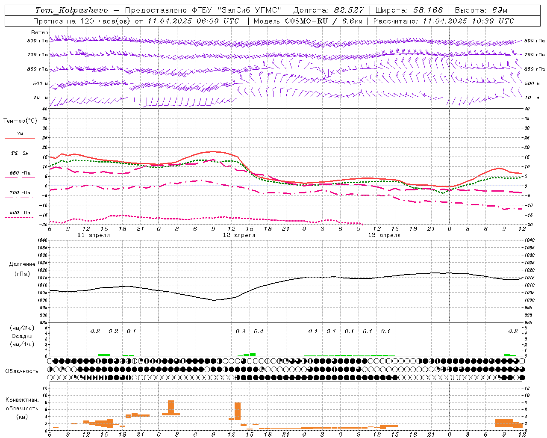Click the (км) unit under convective label
547x438 pixels.
pos(22,417)
